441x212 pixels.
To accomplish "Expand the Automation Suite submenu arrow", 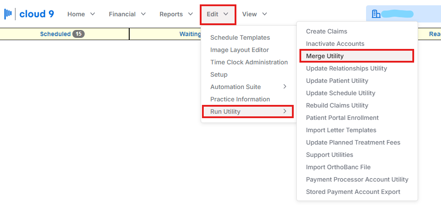I will pos(285,86).
